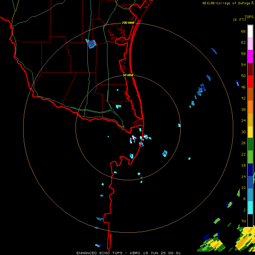Click the dark red swatch near 54
The height and width of the screenshot is (255, 255).
tap(250, 69)
